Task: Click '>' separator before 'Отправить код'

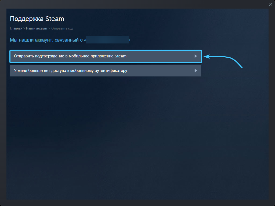Action: (49, 28)
